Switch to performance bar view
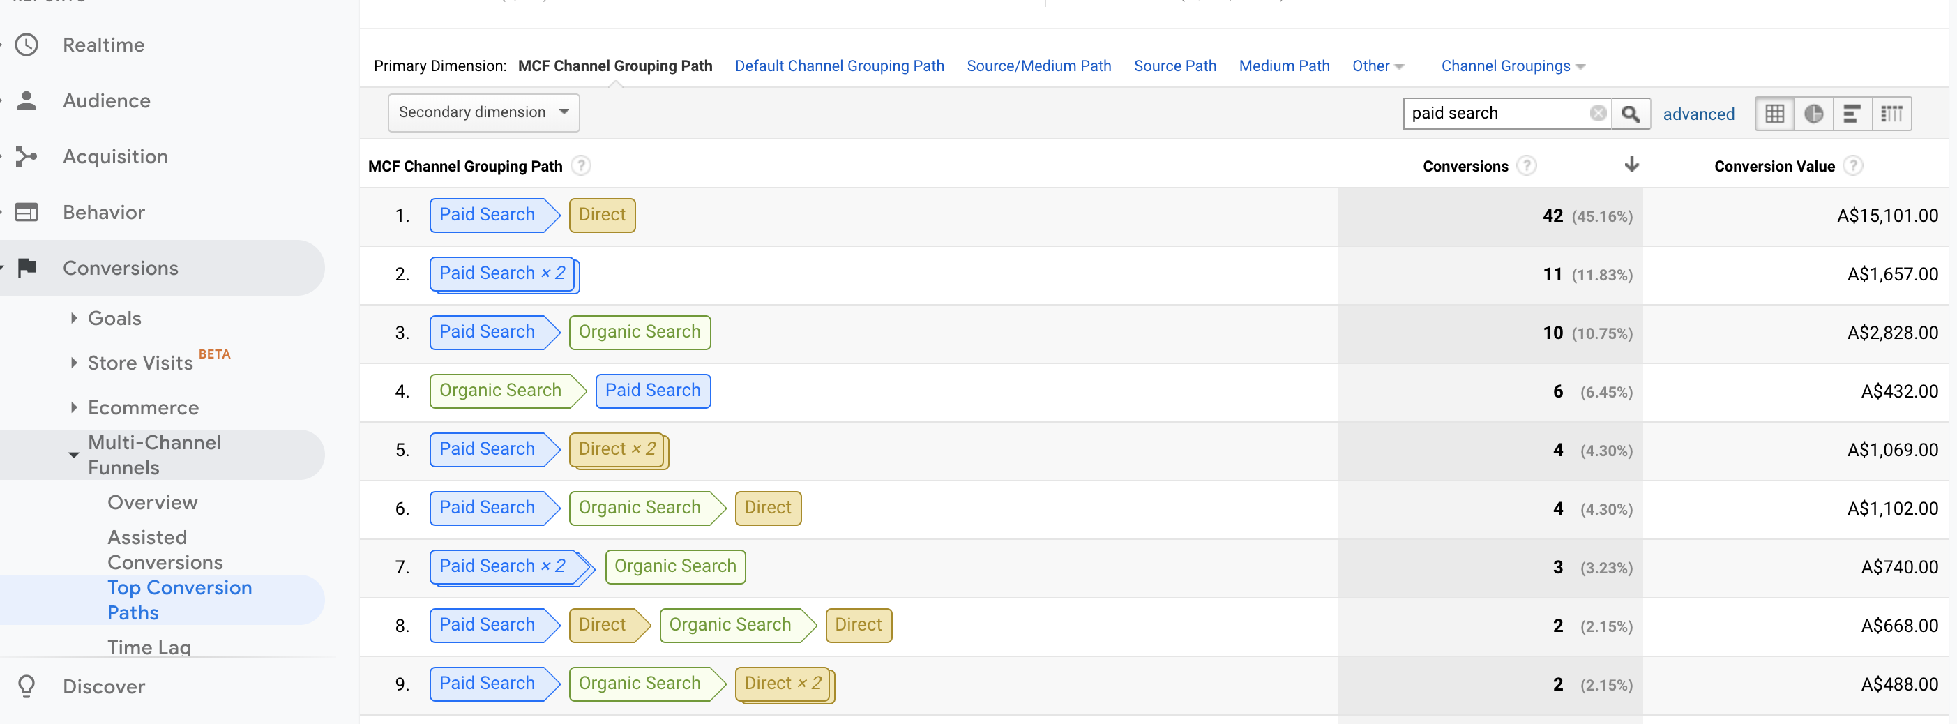Image resolution: width=1957 pixels, height=724 pixels. coord(1852,114)
